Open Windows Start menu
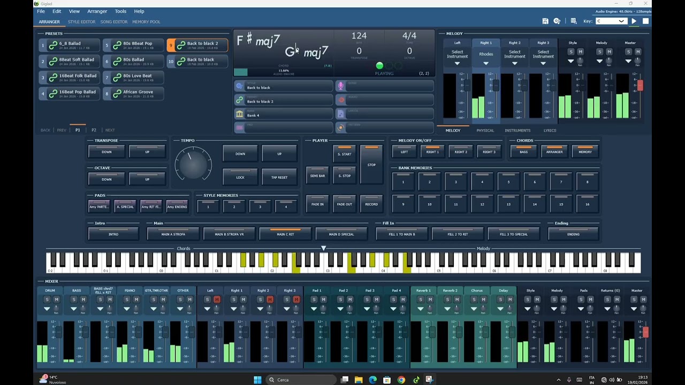This screenshot has width=685, height=385. (x=257, y=380)
